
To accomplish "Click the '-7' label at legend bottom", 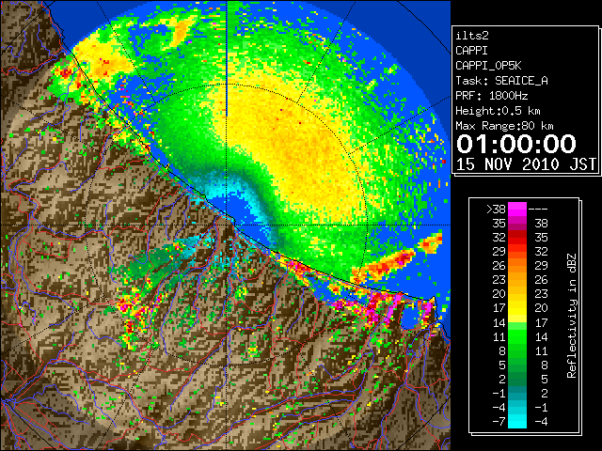I will click(x=499, y=422).
